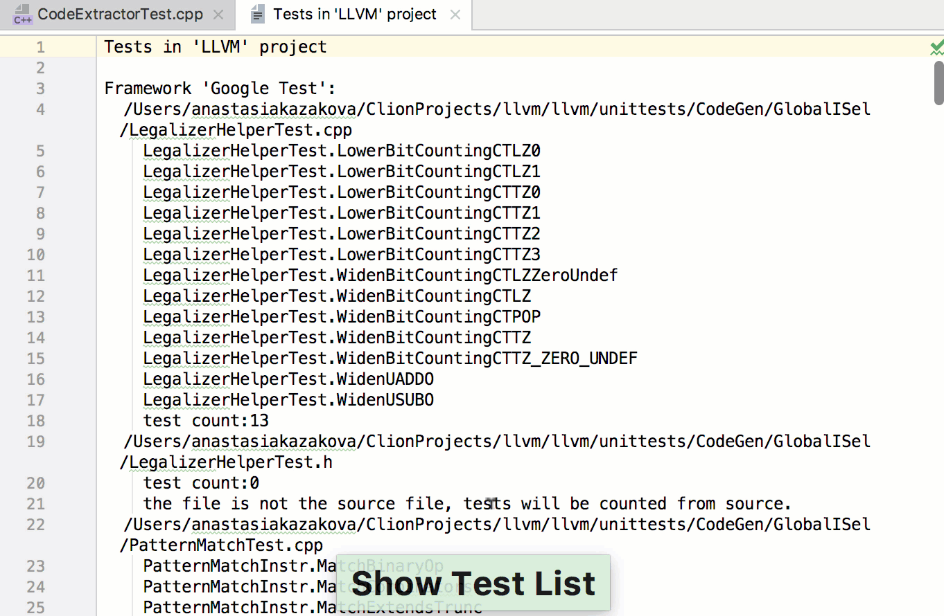Click the "test count:13" line
944x616 pixels.
pyautogui.click(x=206, y=421)
